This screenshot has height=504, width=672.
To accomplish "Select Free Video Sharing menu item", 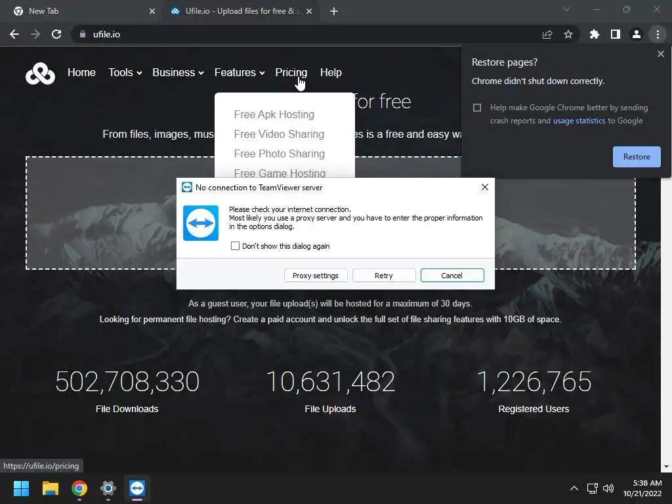I will [279, 134].
